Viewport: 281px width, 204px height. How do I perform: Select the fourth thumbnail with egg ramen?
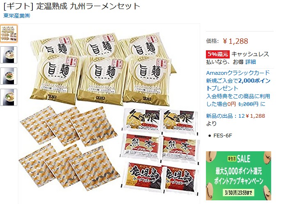(9, 97)
